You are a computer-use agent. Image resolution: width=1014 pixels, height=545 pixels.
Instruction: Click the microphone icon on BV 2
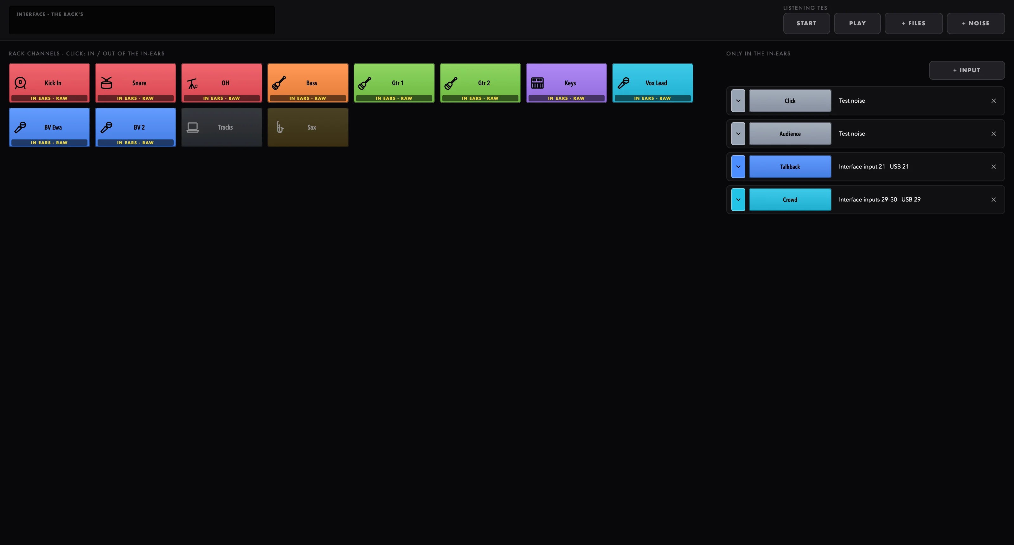pos(106,127)
